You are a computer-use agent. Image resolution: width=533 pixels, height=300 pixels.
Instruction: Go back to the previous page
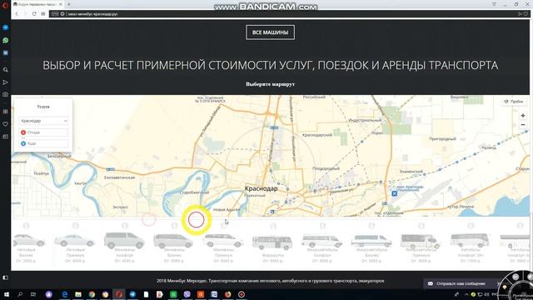17,14
